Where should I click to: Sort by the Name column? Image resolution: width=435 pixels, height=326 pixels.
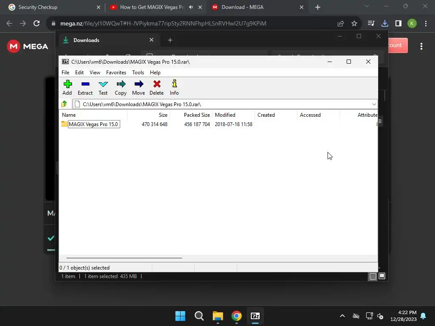point(93,115)
